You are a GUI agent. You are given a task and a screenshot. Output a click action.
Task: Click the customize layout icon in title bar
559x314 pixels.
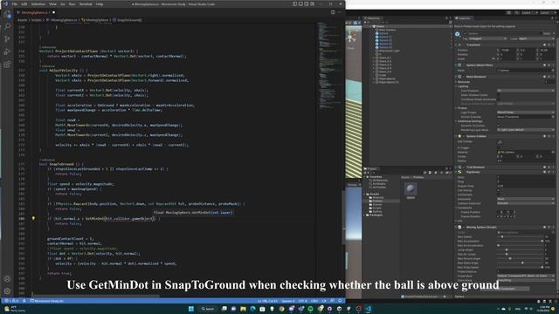(x=313, y=3)
